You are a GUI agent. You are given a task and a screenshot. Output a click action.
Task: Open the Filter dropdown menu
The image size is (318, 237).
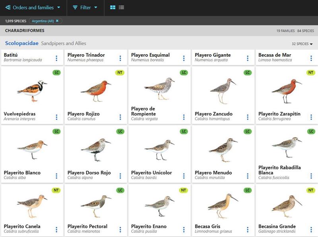pyautogui.click(x=85, y=8)
